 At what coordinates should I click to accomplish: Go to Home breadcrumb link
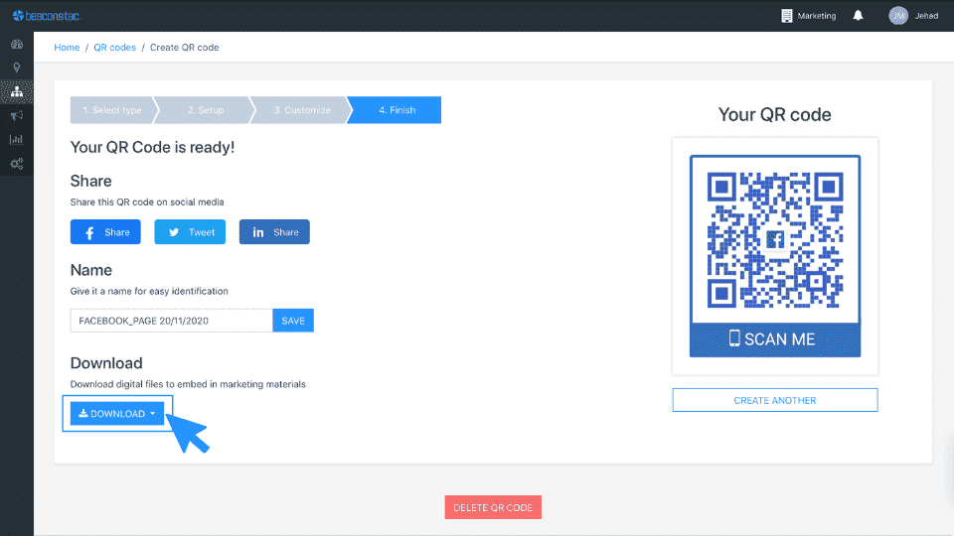(x=67, y=48)
